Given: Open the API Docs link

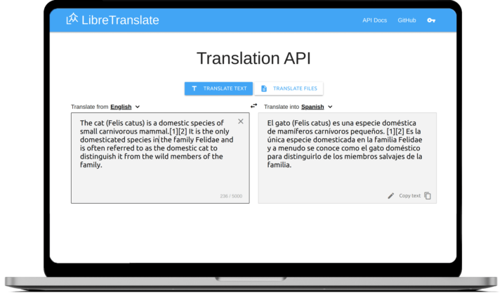Looking at the screenshot, I should click(375, 20).
